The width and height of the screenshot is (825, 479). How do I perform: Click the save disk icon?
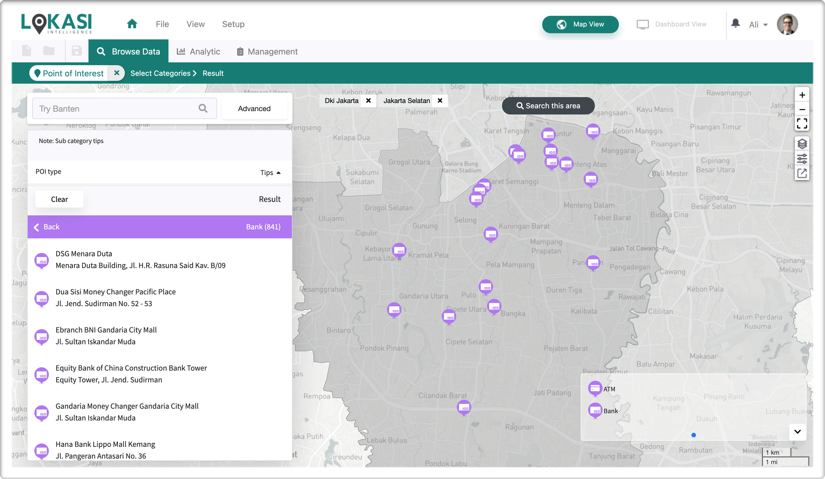point(77,51)
